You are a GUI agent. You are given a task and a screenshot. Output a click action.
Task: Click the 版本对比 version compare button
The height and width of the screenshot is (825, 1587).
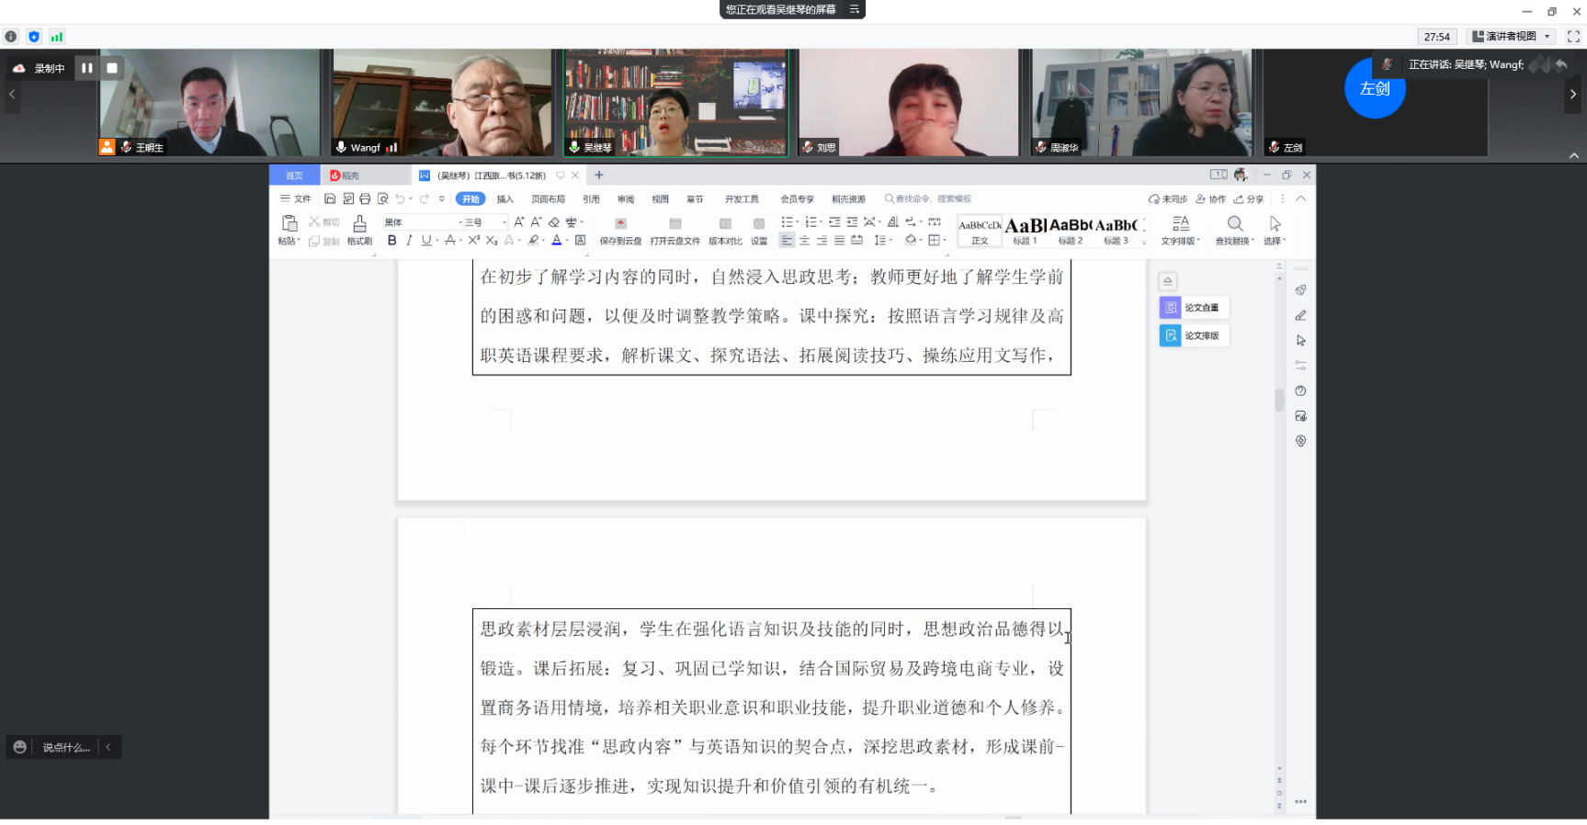point(725,231)
